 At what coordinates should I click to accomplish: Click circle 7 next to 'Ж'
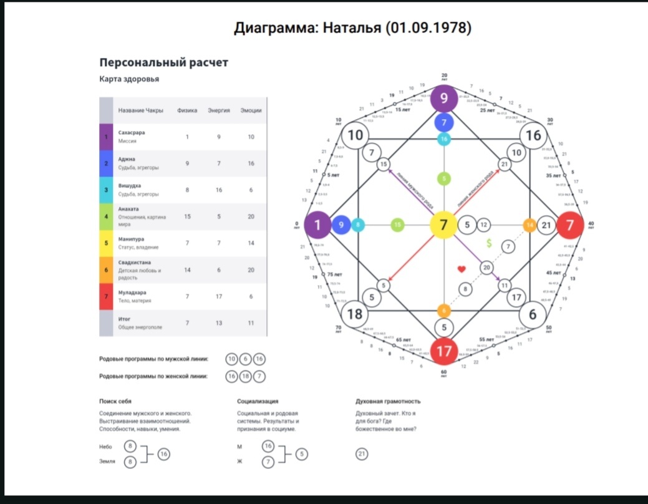268,462
